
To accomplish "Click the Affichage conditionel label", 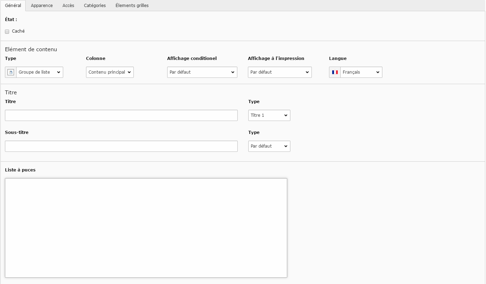I will pos(192,59).
